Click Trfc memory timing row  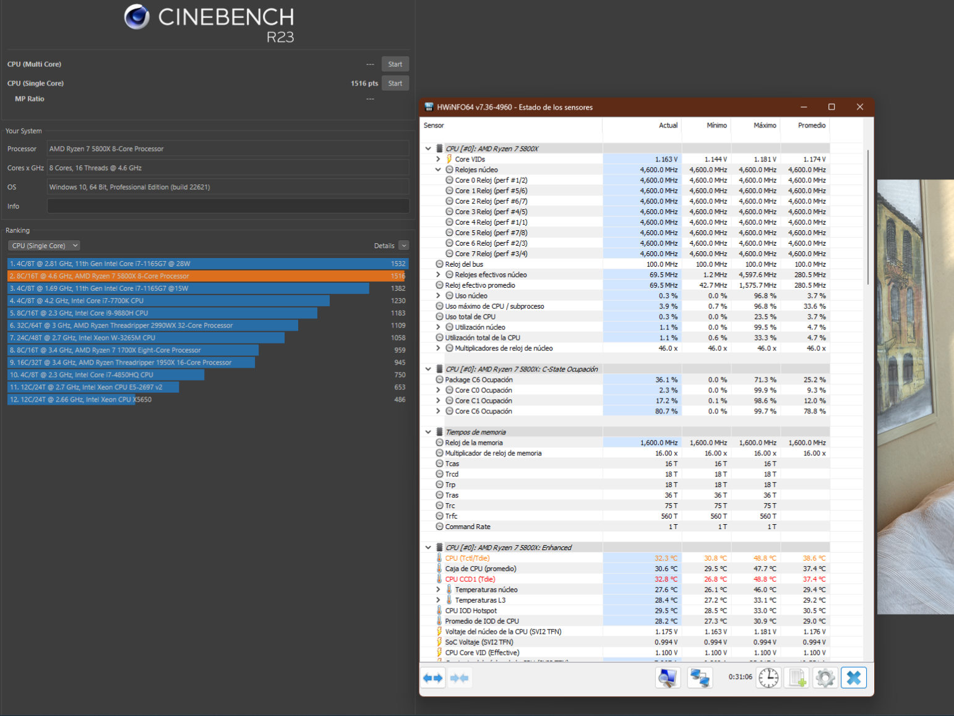click(625, 516)
